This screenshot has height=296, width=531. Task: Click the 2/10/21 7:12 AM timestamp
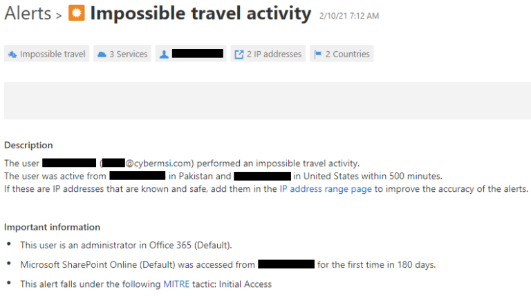tap(349, 15)
